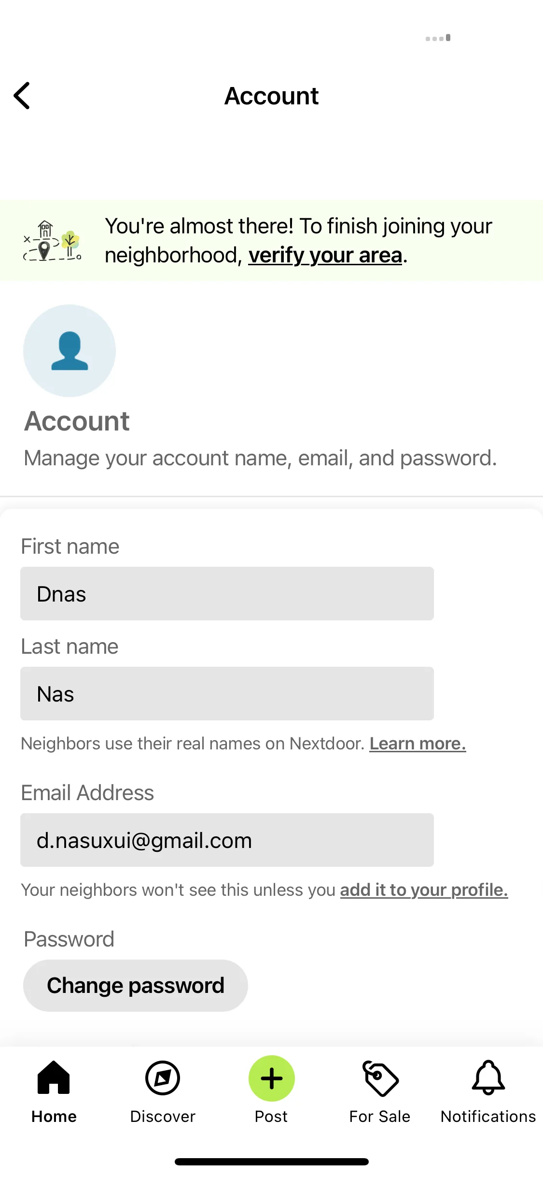This screenshot has height=1177, width=543.
Task: Switch to the Discover tab label
Action: click(163, 1117)
